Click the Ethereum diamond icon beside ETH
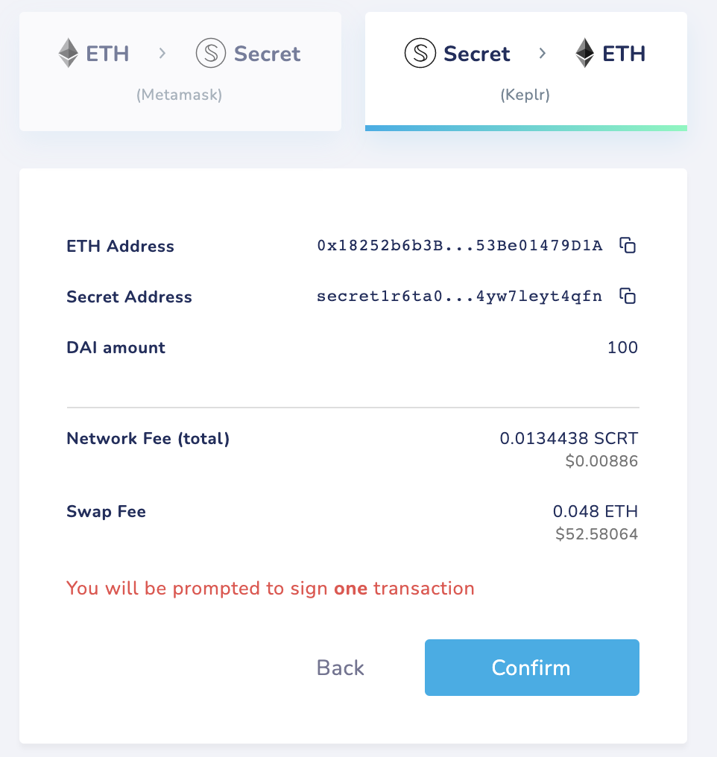Screen dimensions: 717x757 click(69, 53)
